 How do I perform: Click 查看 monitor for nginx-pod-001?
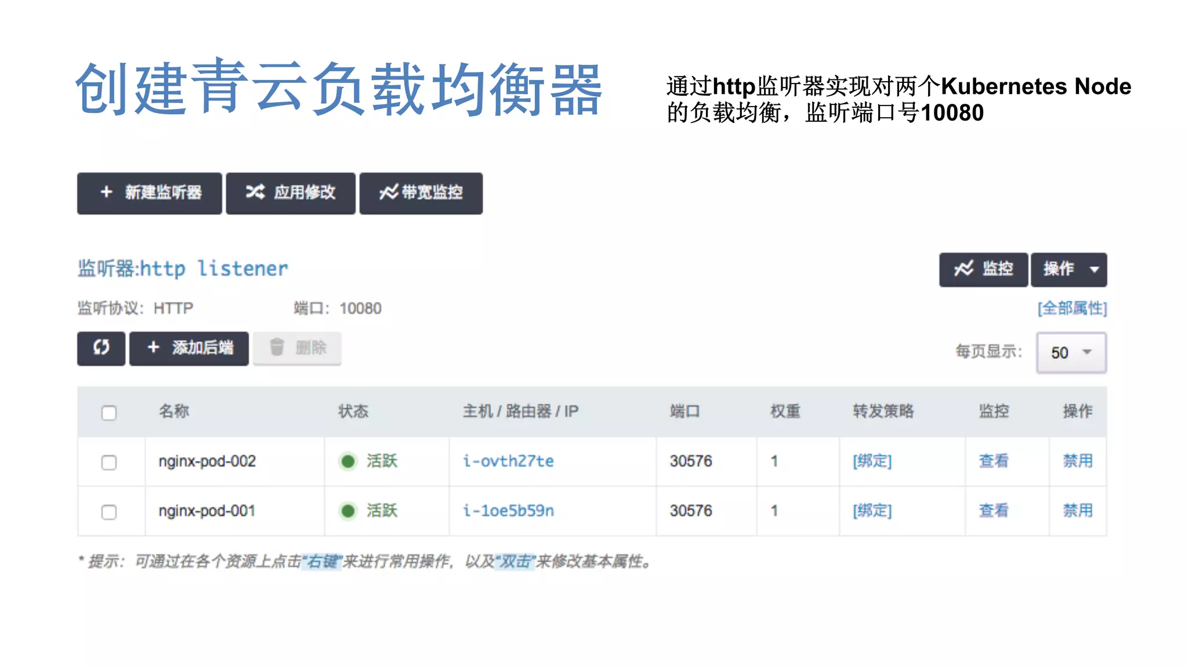pos(994,511)
